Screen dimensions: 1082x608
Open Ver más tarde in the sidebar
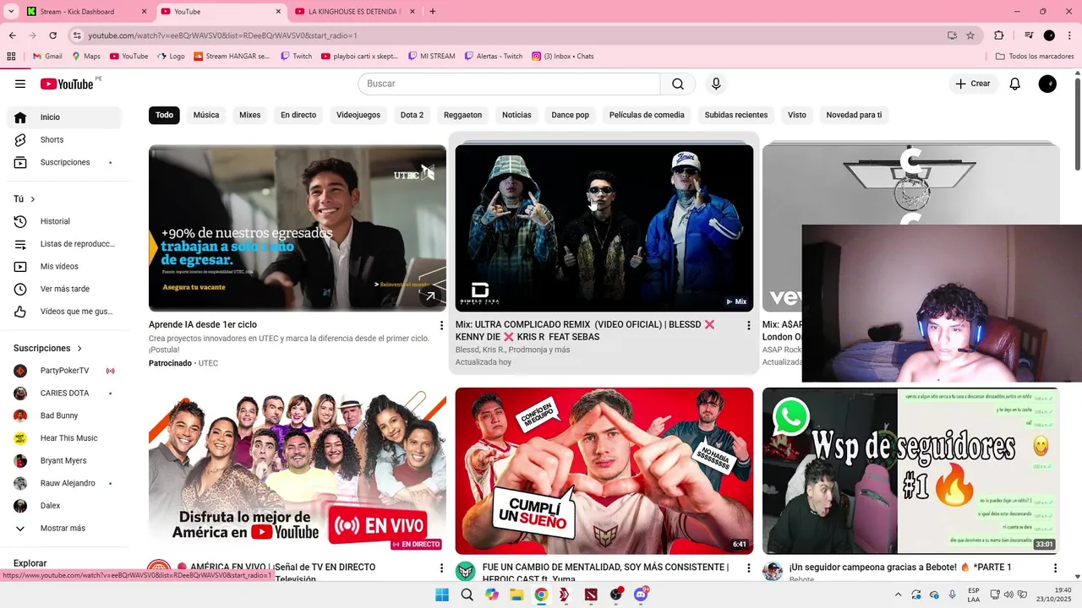pos(64,289)
